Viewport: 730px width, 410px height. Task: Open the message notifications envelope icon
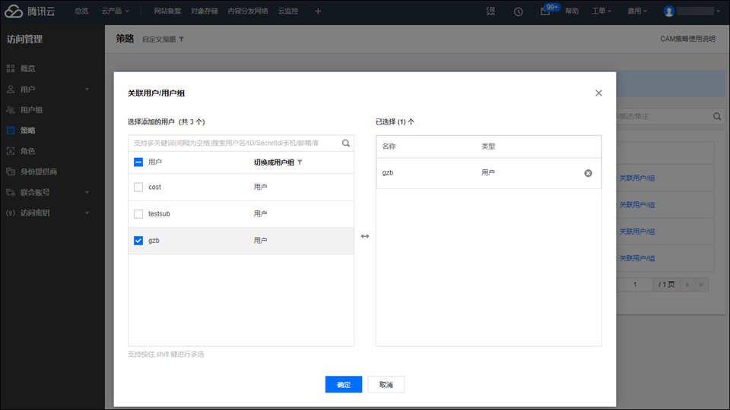(545, 11)
